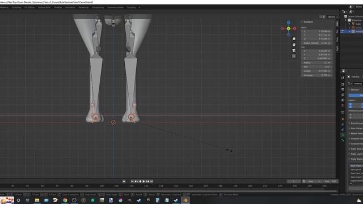Toggle the auto keying record button

click(124, 181)
